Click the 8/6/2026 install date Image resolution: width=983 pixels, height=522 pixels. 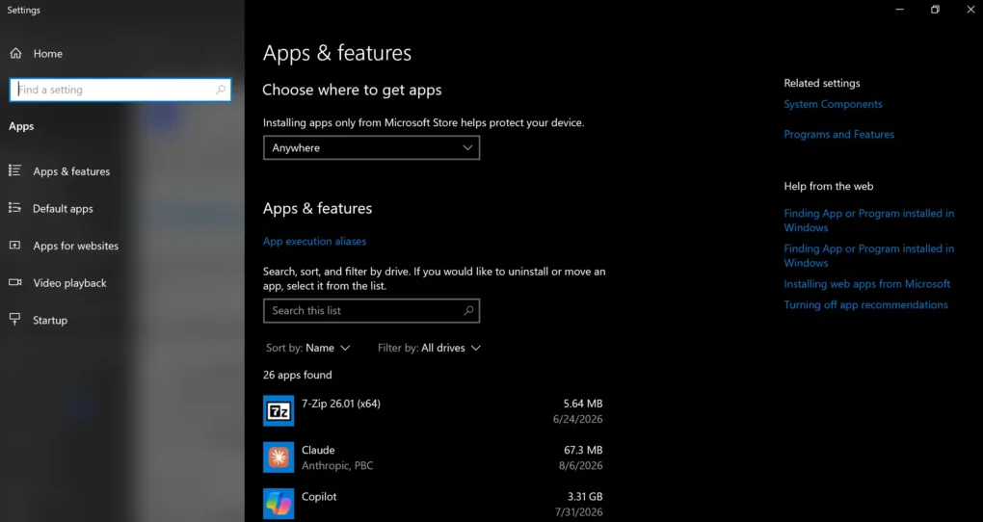coord(580,465)
